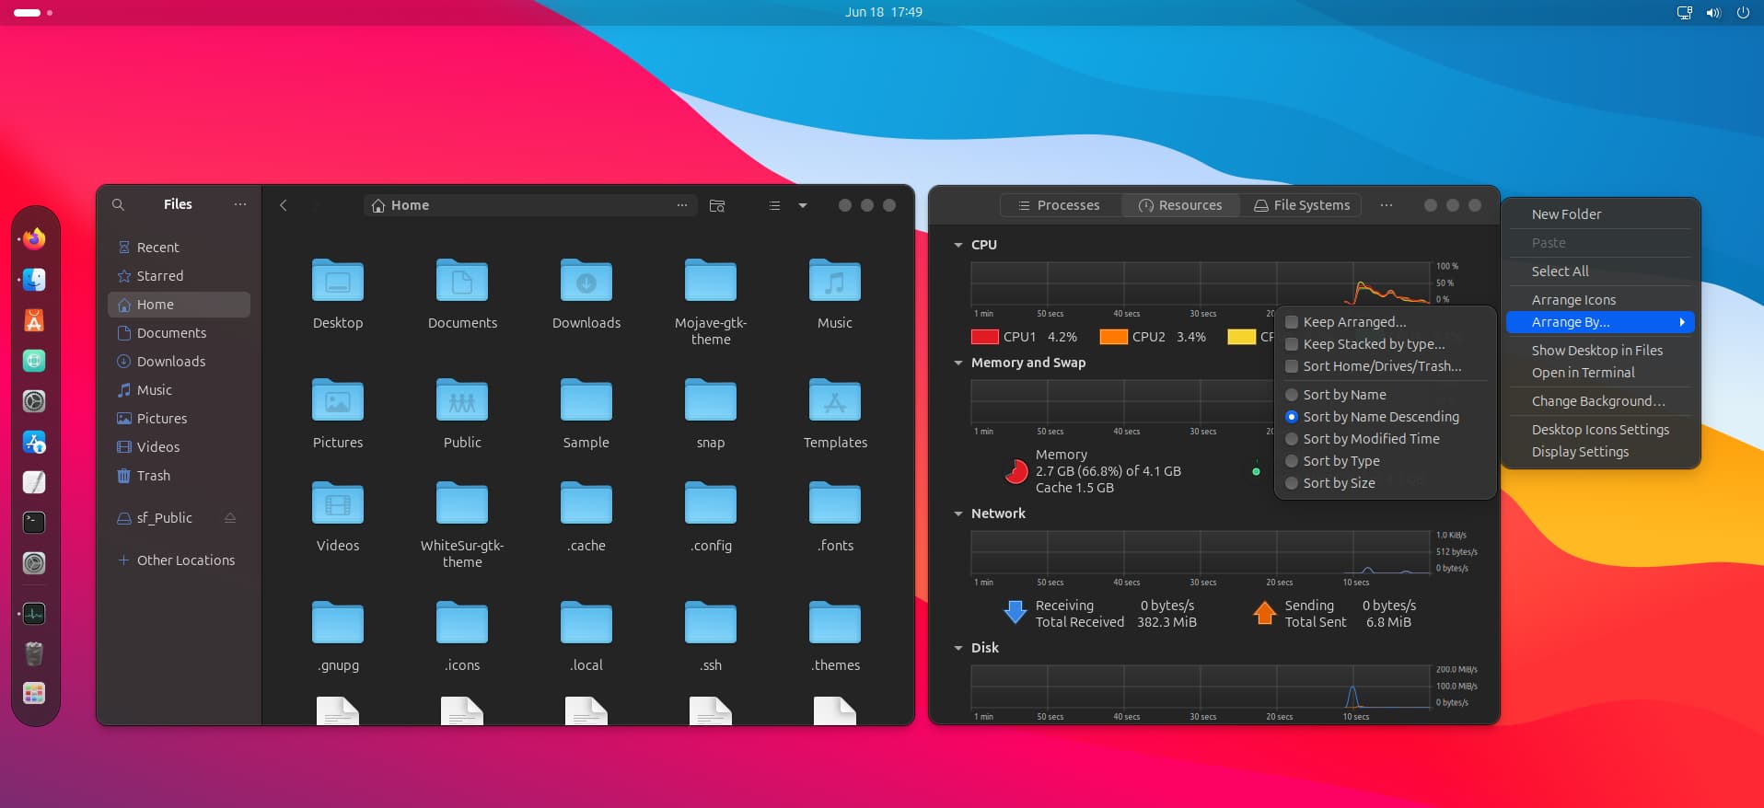Switch to Processes tab
Screen dimensions: 1764x808
coord(1060,205)
